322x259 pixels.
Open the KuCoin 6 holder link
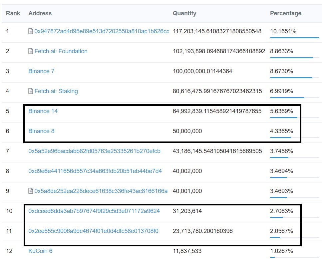[40, 251]
